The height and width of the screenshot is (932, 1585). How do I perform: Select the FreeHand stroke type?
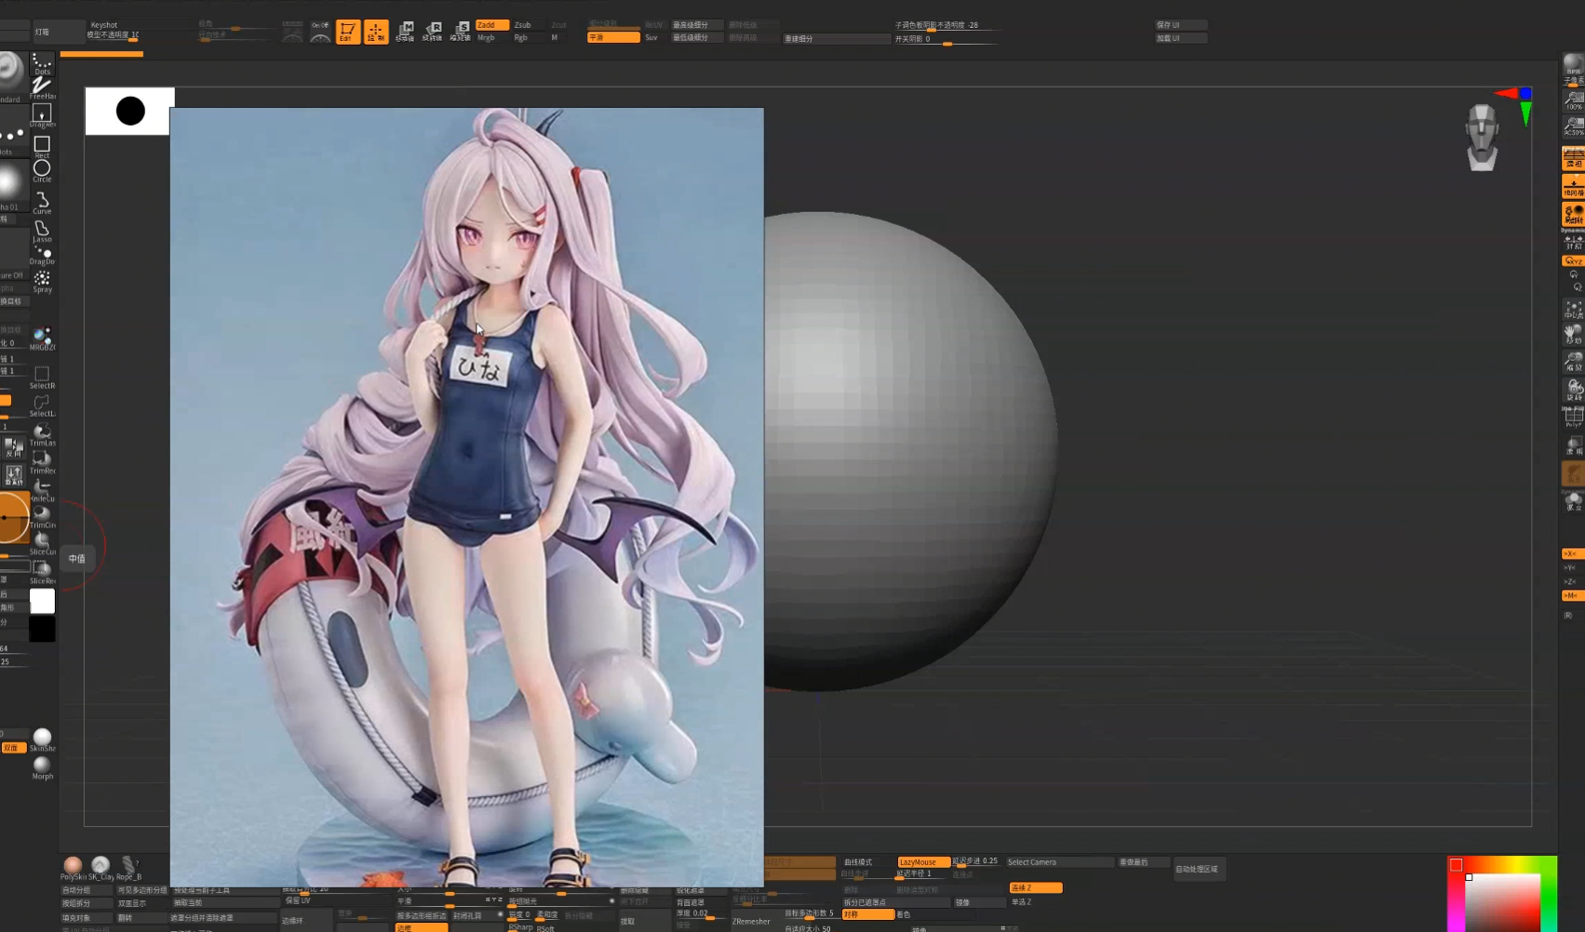(42, 88)
